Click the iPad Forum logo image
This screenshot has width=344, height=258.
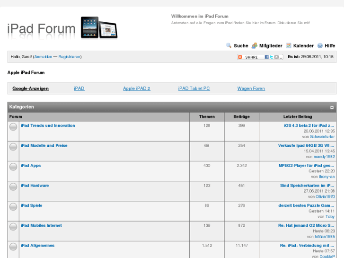pos(62,28)
